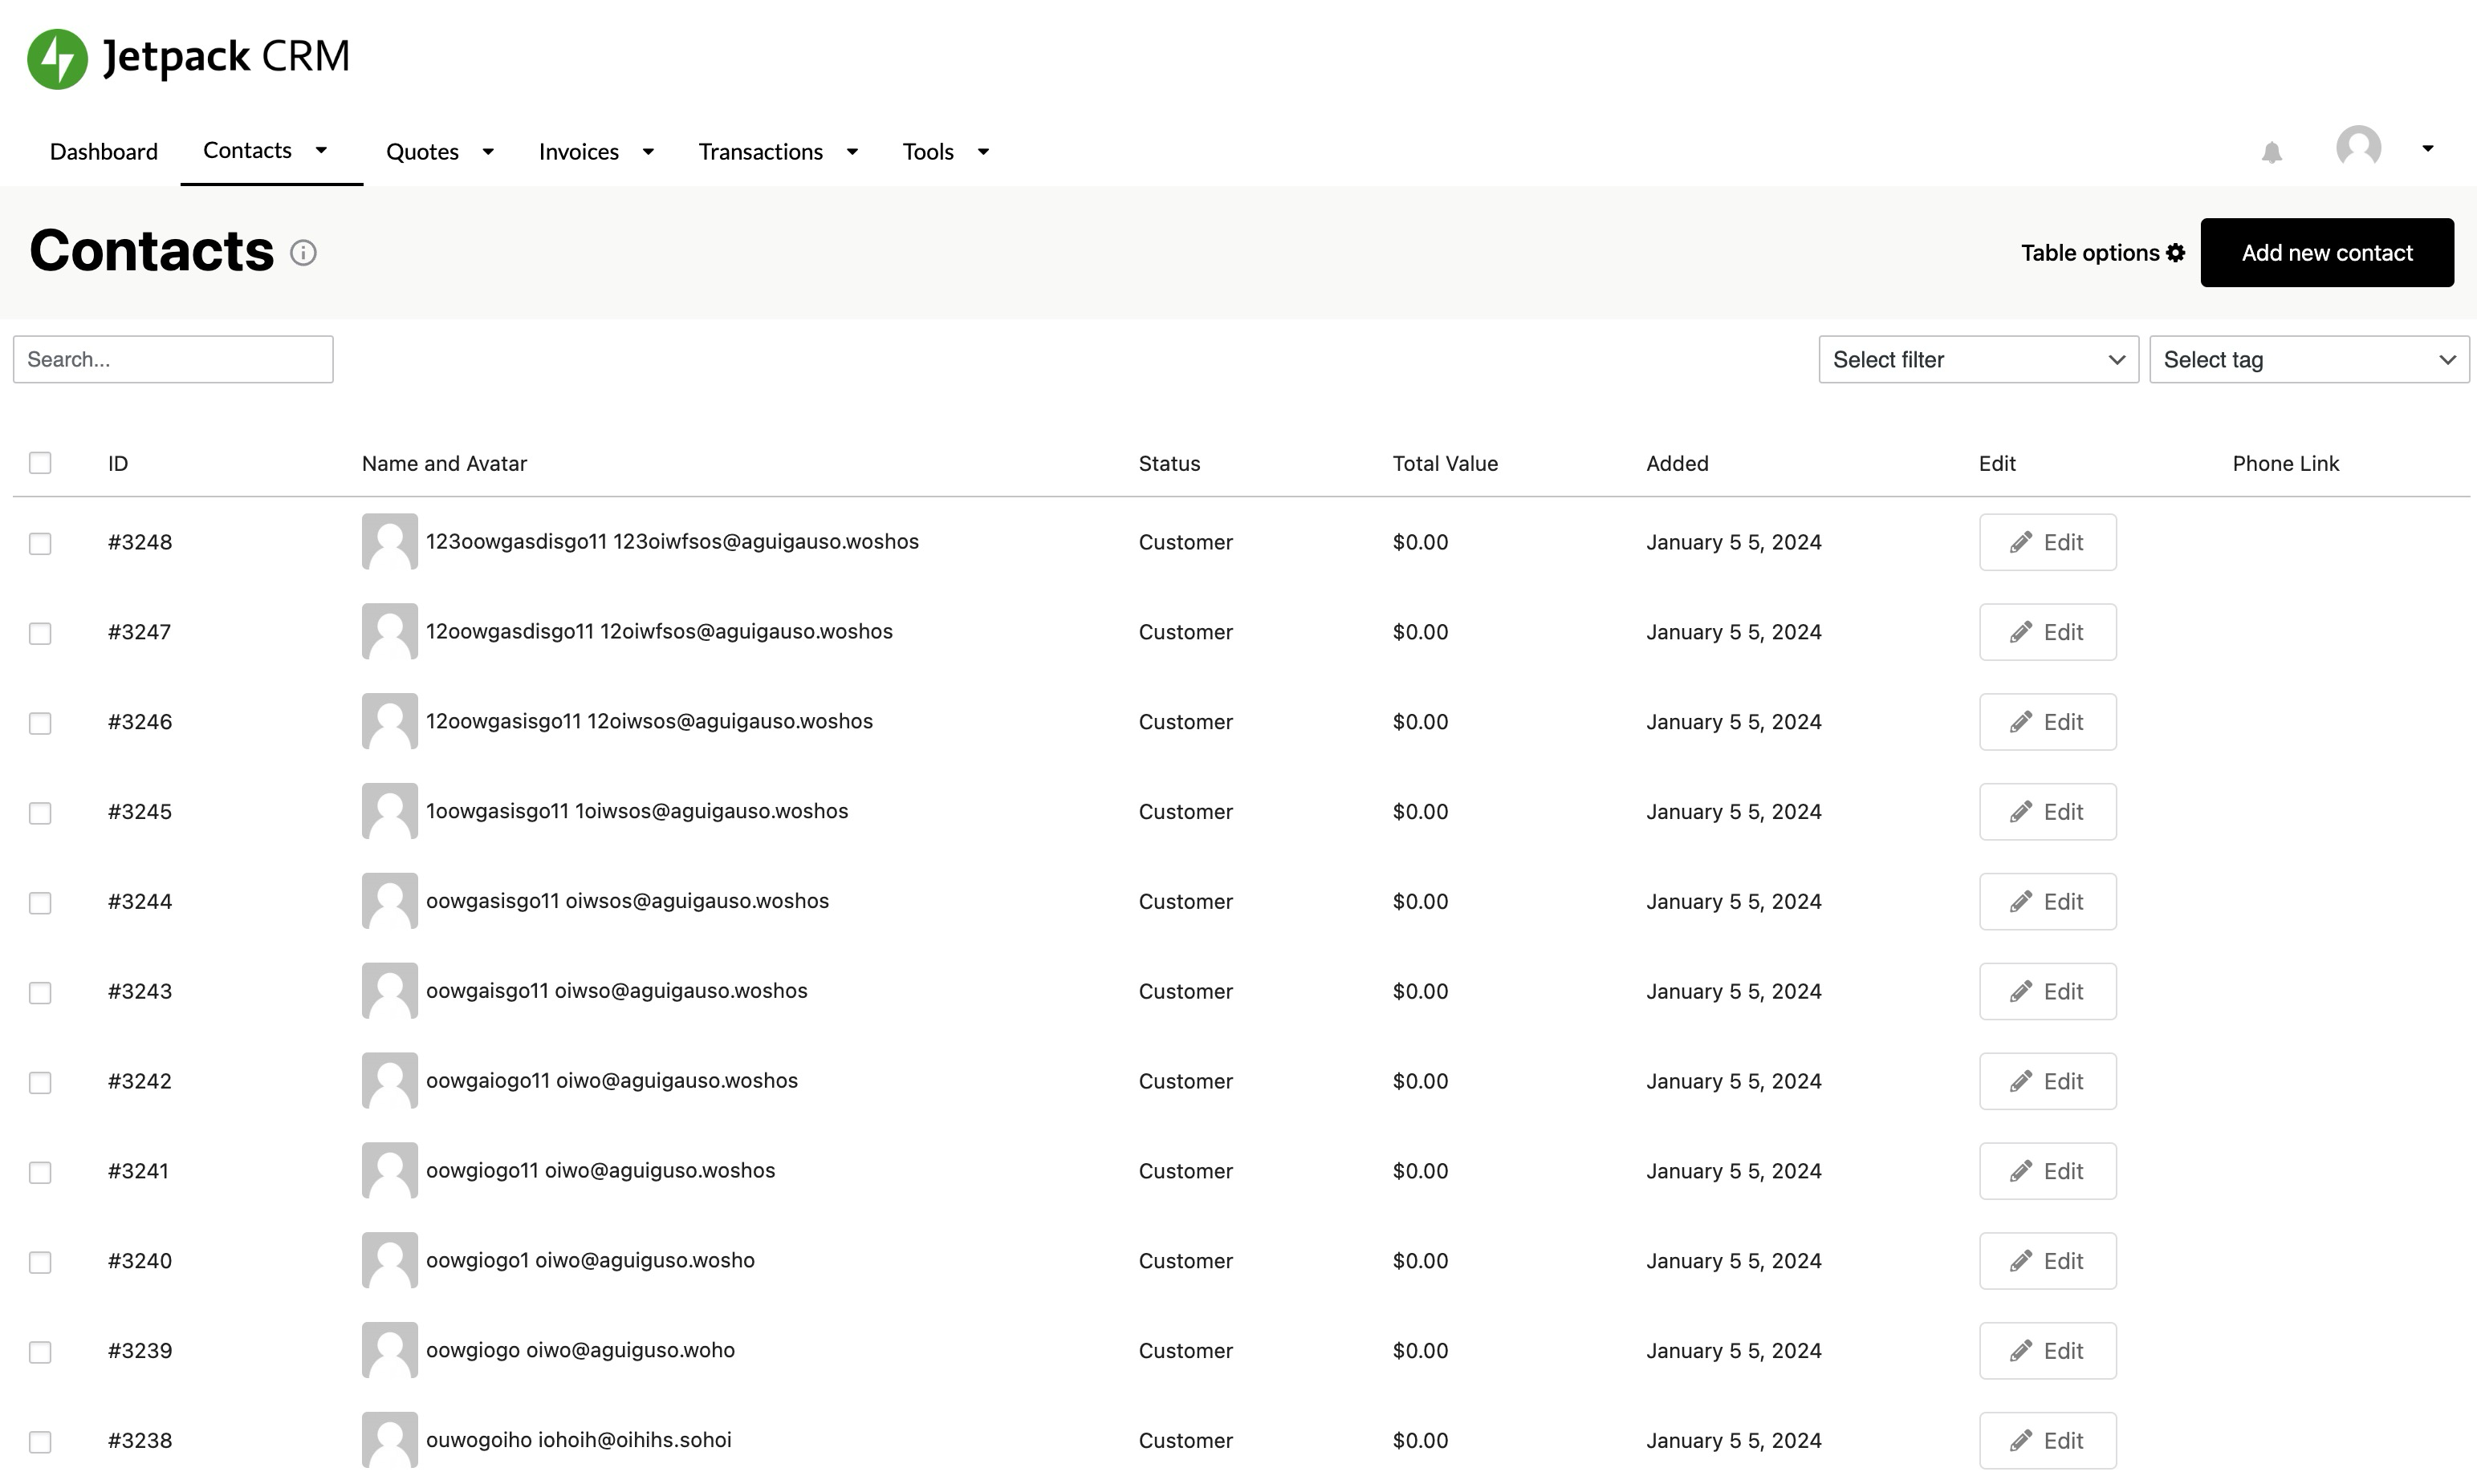
Task: Click the Contacts info icon
Action: 303,252
